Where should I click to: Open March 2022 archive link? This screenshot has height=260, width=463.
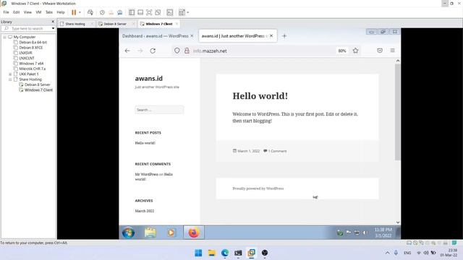pos(145,211)
